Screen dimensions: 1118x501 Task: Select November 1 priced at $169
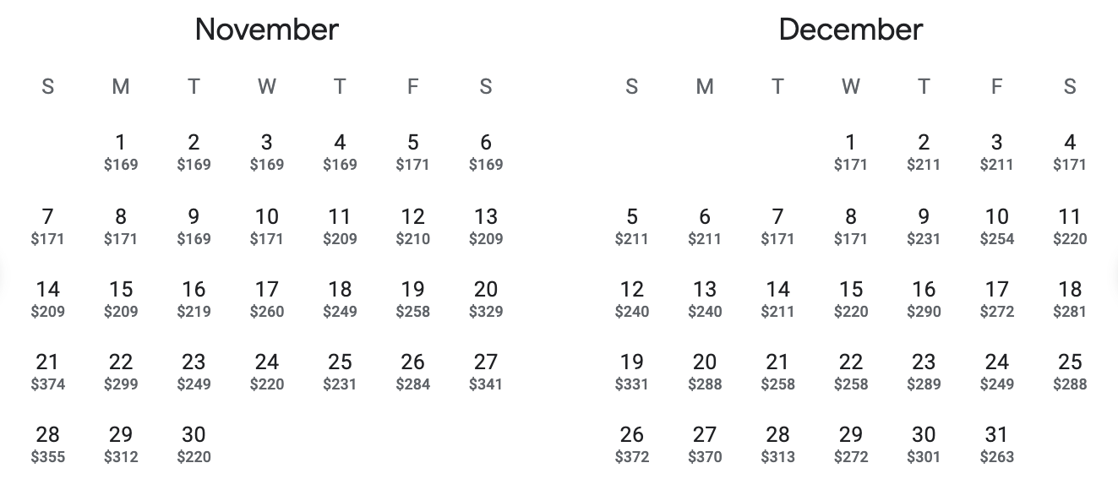[121, 152]
